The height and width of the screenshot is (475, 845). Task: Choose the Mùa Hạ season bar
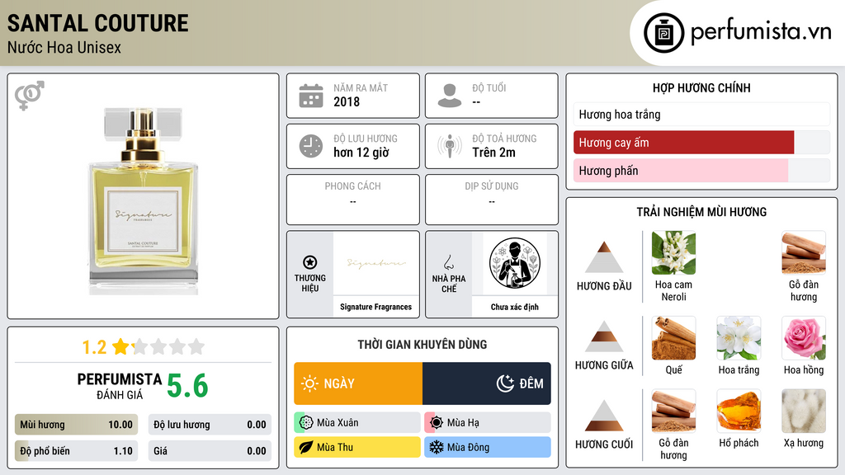tap(488, 423)
